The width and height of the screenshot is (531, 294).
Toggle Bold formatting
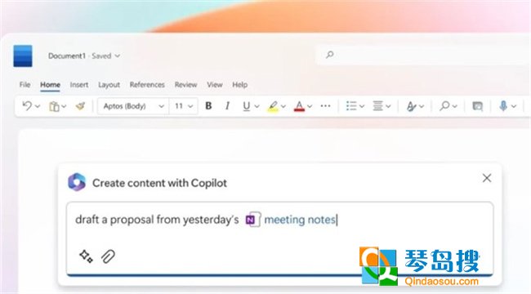pyautogui.click(x=208, y=106)
